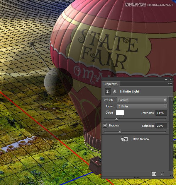Click the Intensity label

(148, 113)
